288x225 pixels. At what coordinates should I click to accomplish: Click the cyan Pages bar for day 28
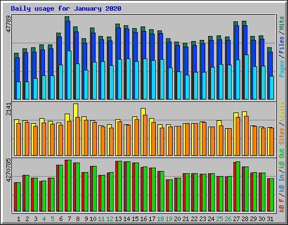(x=246, y=77)
